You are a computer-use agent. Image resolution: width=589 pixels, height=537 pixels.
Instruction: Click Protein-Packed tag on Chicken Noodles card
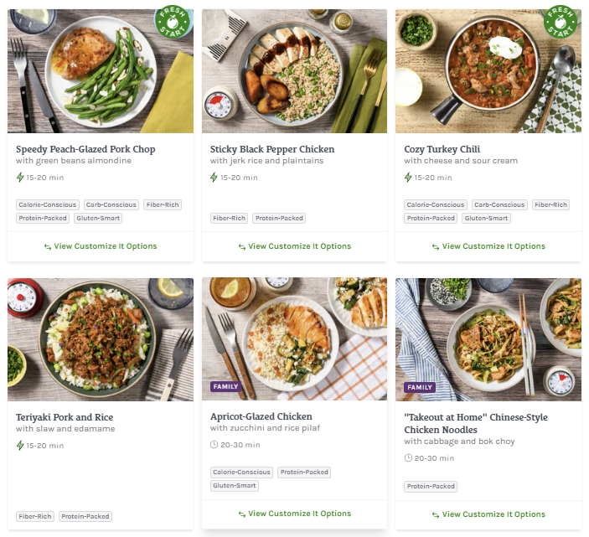[432, 486]
